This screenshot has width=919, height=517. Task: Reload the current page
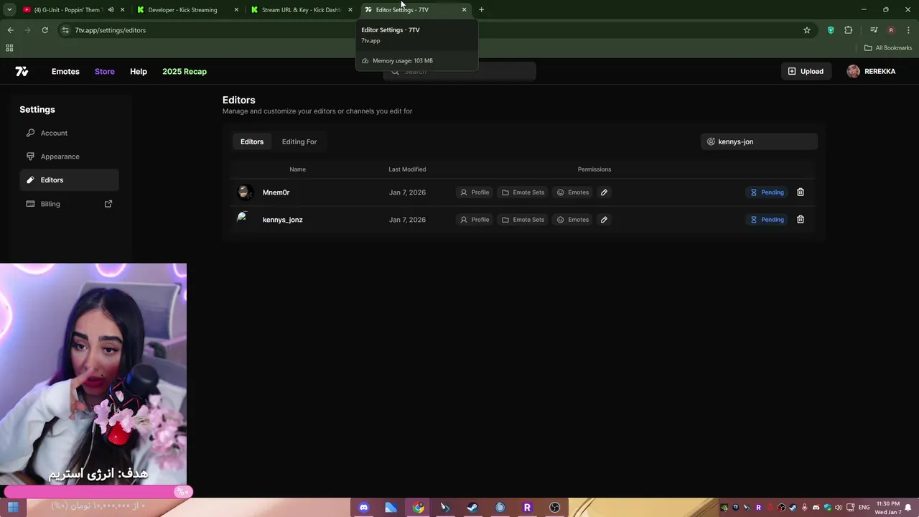(x=45, y=30)
